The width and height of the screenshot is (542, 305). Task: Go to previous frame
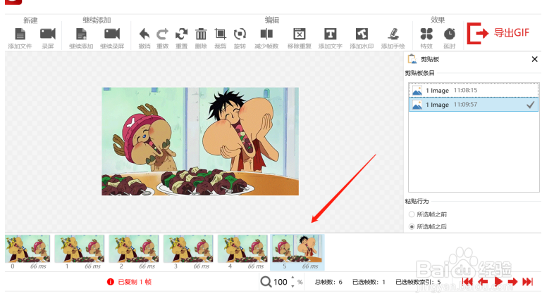click(x=483, y=282)
